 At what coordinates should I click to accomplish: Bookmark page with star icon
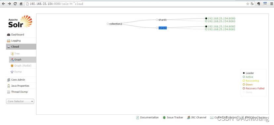tap(248, 4)
